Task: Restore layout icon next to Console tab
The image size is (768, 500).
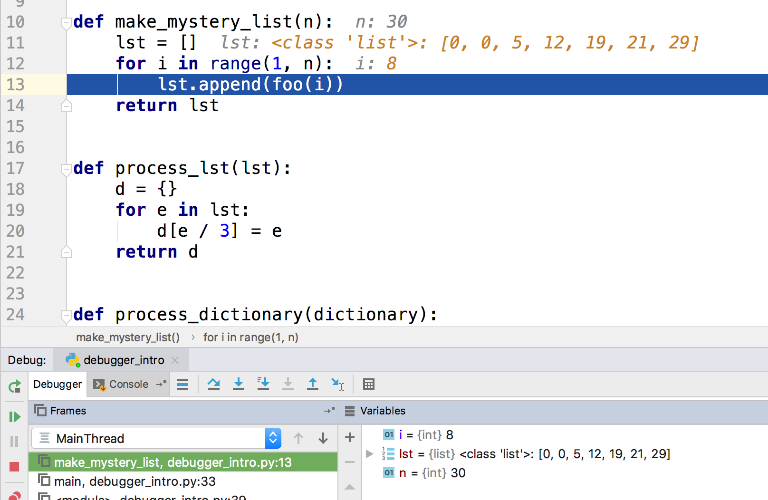Action: click(x=161, y=384)
